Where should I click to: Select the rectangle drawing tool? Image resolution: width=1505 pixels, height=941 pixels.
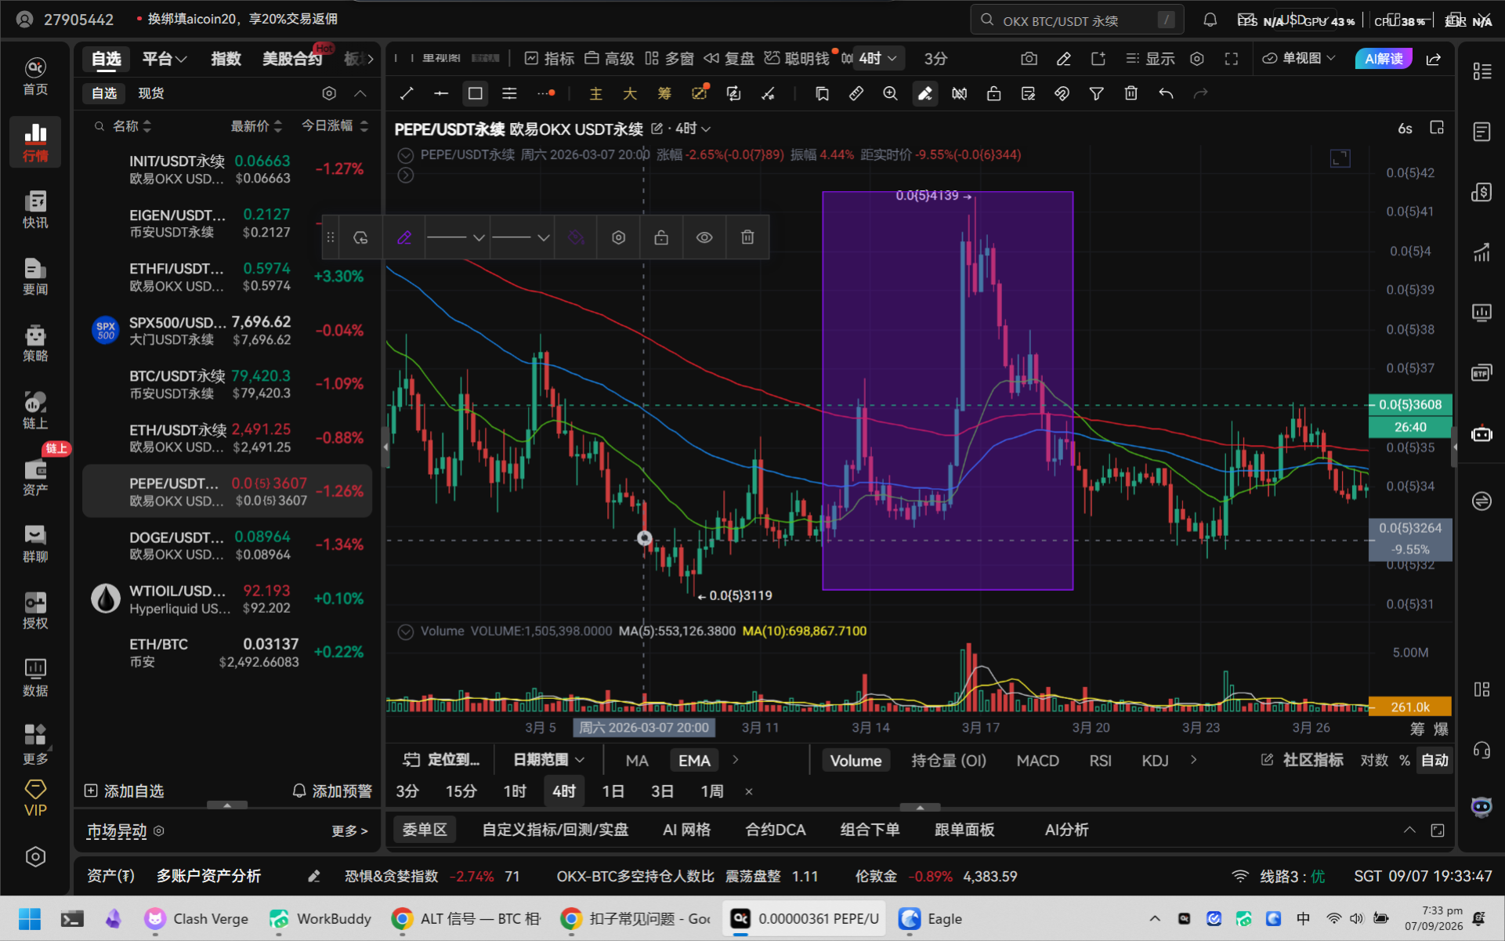click(x=475, y=94)
